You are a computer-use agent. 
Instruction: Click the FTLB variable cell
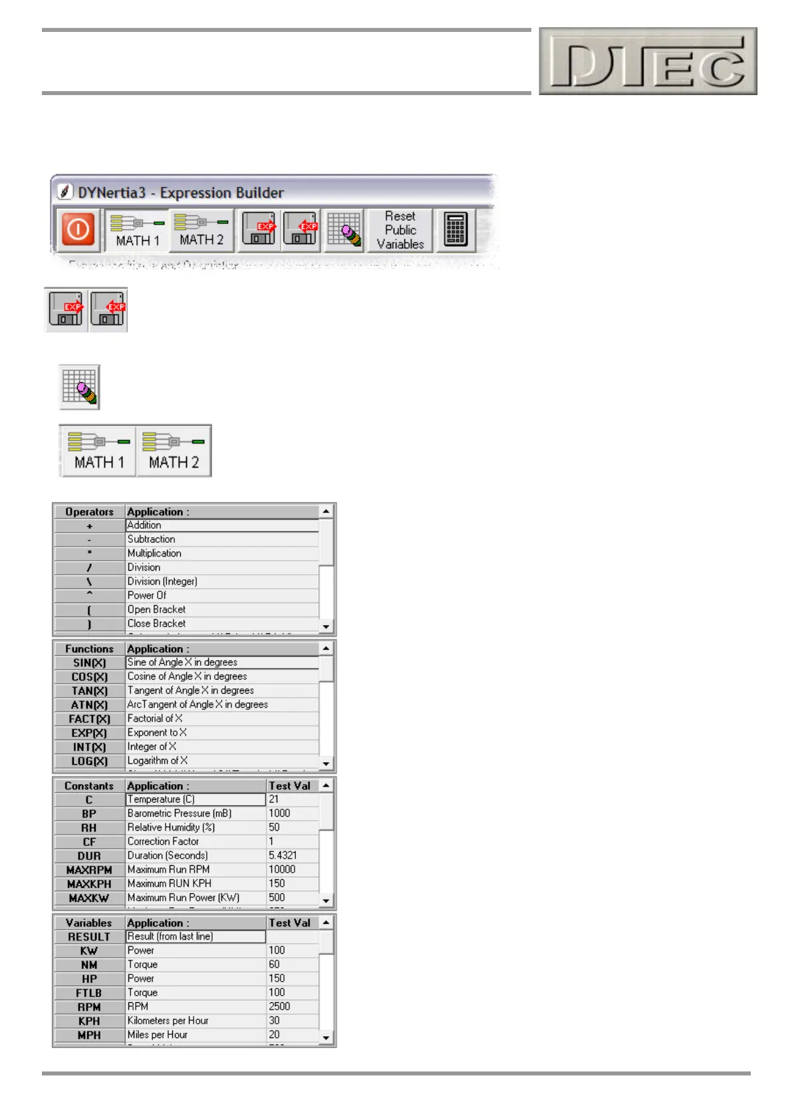pyautogui.click(x=89, y=993)
